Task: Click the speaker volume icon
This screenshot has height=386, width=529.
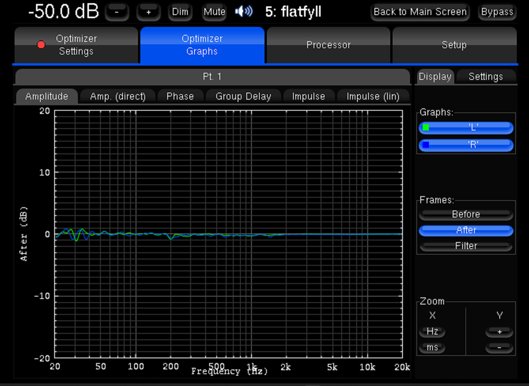Action: pos(244,12)
